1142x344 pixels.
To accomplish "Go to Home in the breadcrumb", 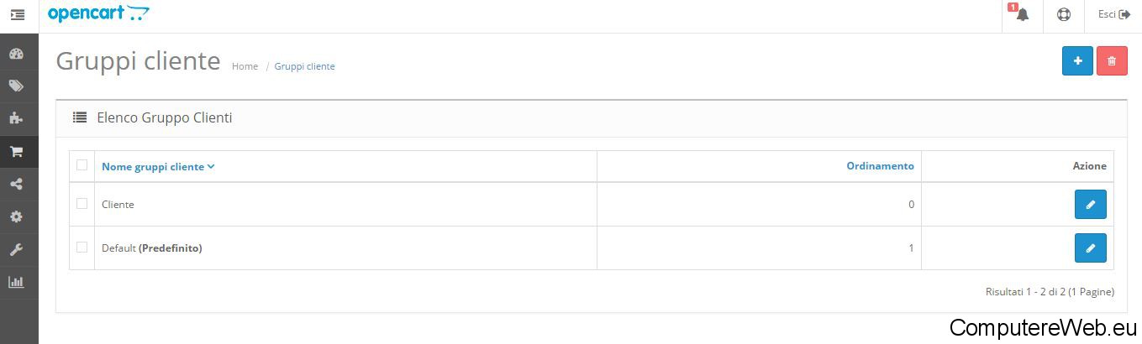I will 245,66.
